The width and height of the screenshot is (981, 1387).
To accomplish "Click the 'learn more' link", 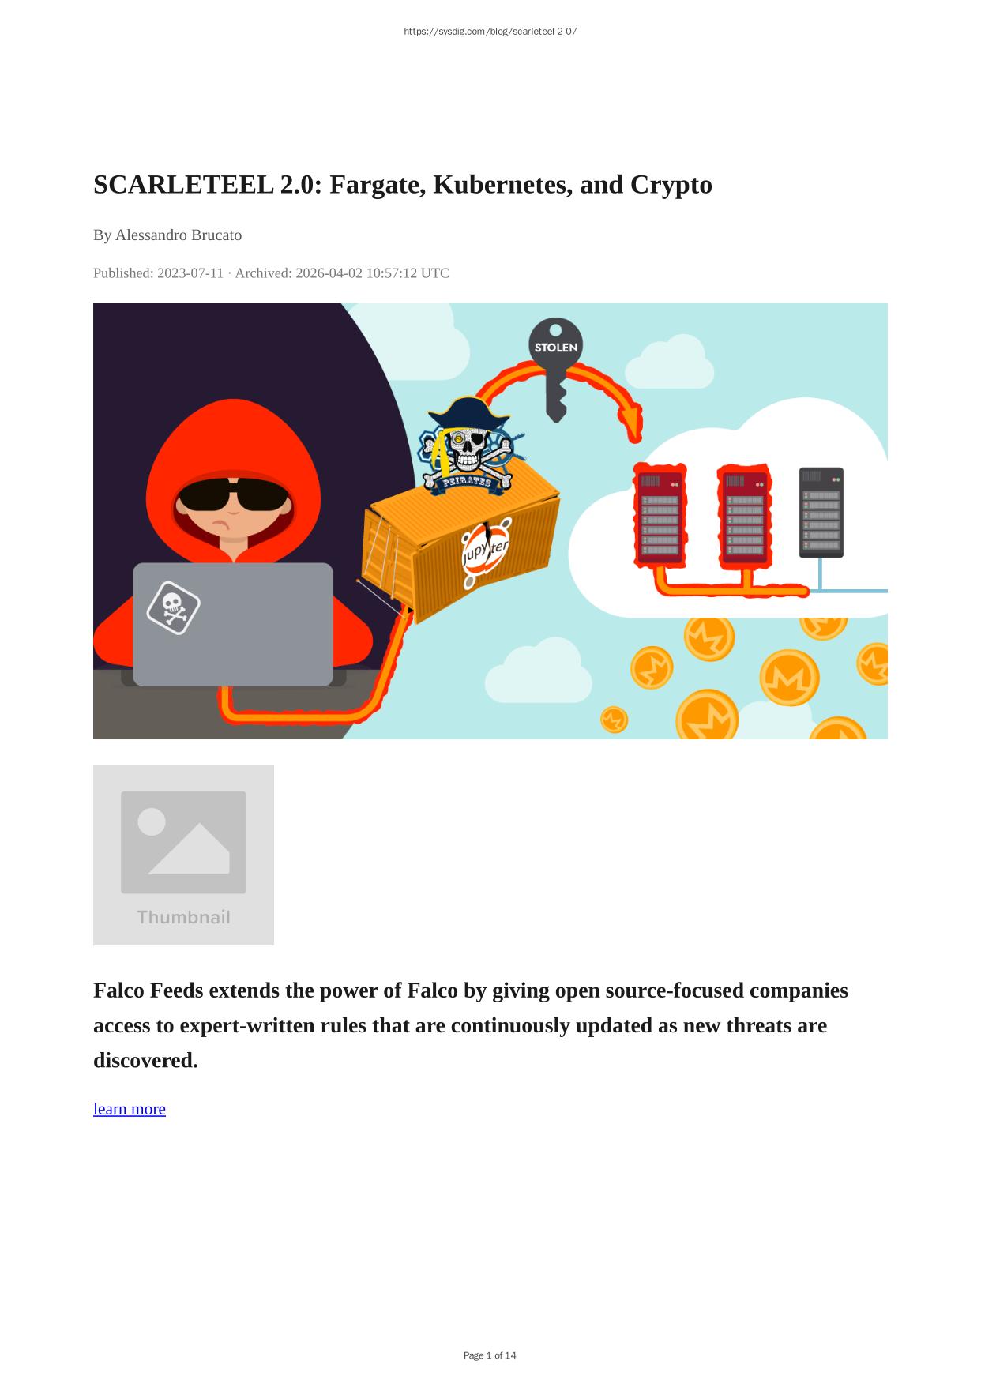I will (130, 1109).
